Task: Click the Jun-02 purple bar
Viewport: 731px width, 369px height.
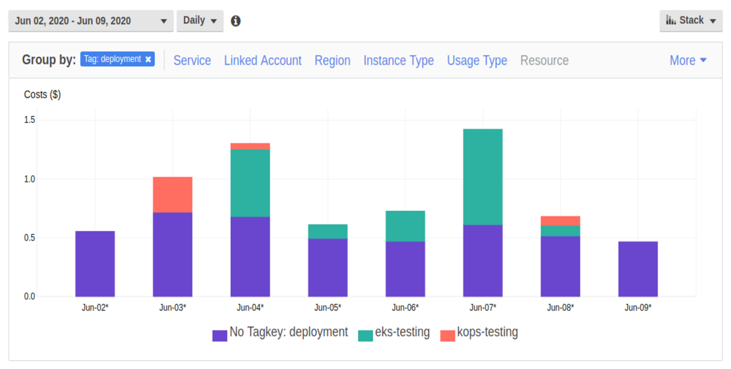Action: point(95,264)
